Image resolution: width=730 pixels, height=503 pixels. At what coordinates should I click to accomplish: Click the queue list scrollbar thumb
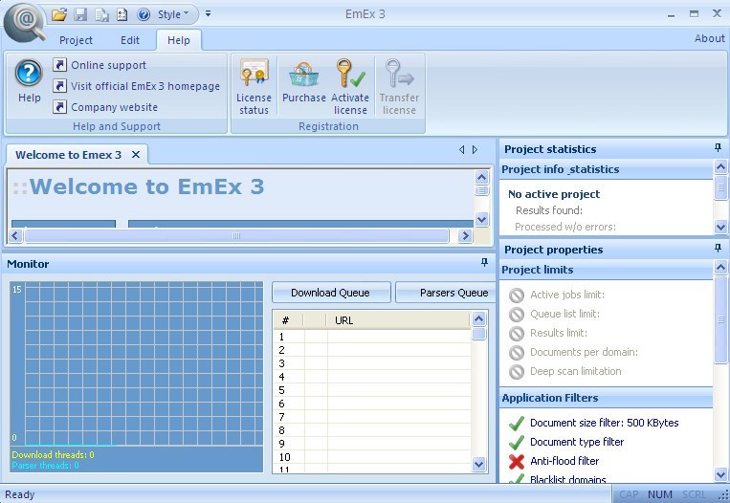point(478,334)
